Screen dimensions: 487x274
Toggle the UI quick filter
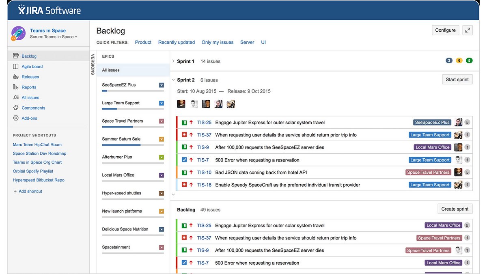click(x=263, y=42)
